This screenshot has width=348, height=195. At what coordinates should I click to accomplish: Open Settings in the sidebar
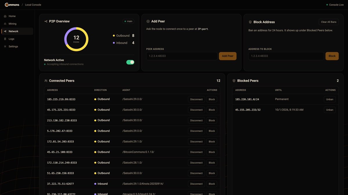coord(17,46)
